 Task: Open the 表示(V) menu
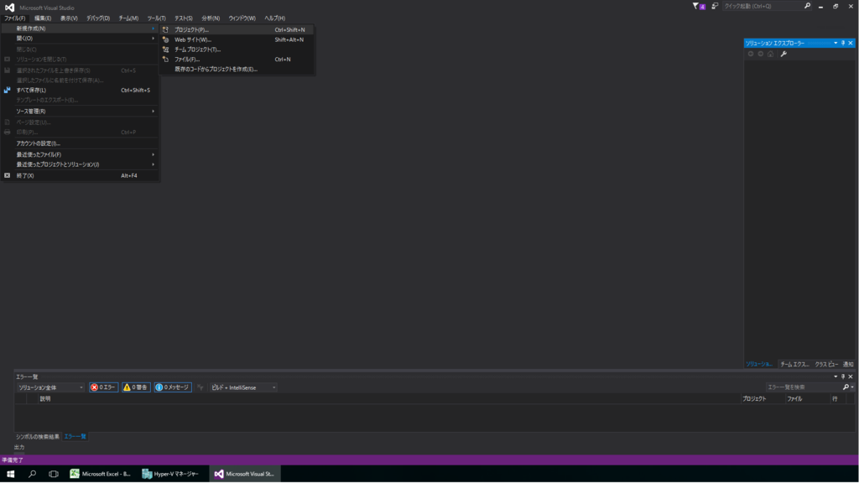pos(69,18)
